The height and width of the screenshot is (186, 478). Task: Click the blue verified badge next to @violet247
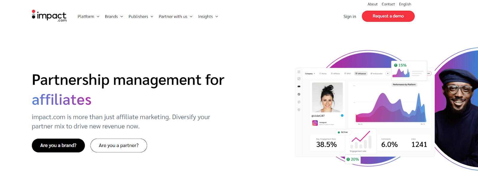coord(342,115)
